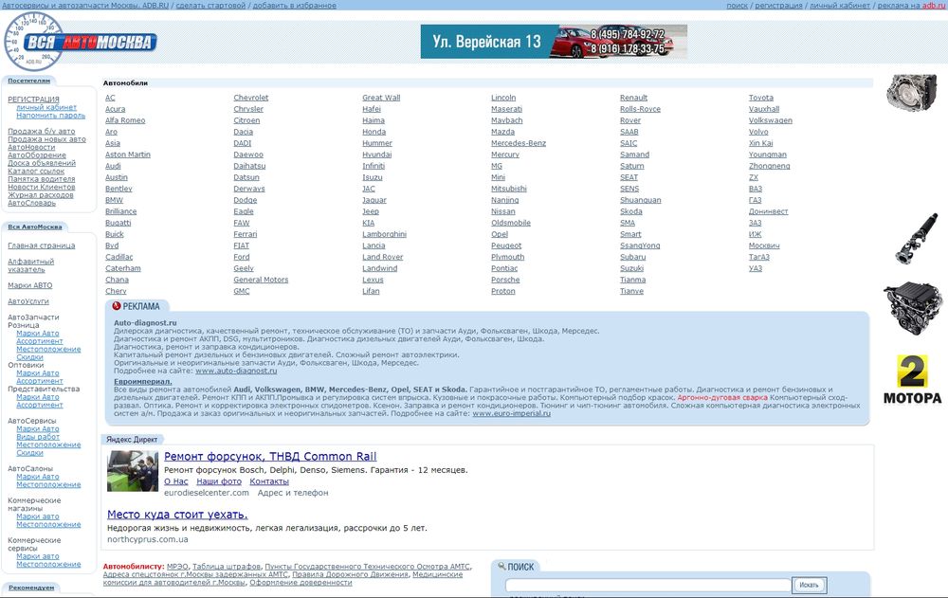Open the поиск link in top bar

tap(737, 6)
